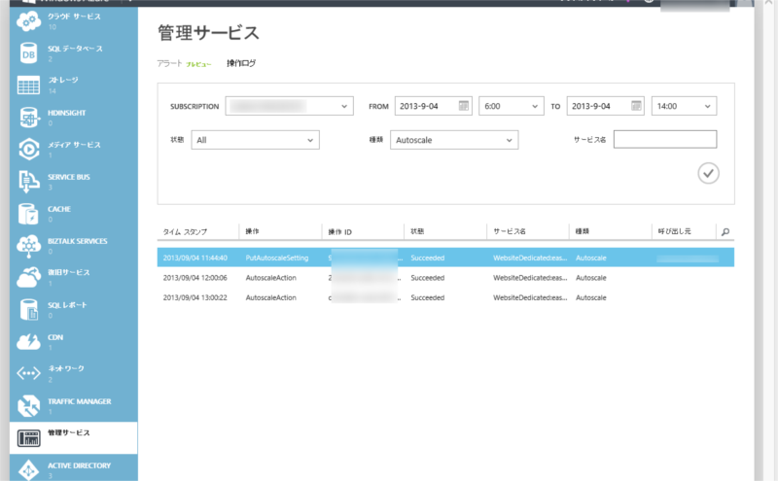Open TRAFFIC MANAGER in sidebar
Viewport: 778px width, 481px height.
click(29, 405)
